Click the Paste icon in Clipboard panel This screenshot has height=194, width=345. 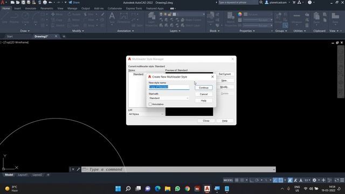[316, 18]
